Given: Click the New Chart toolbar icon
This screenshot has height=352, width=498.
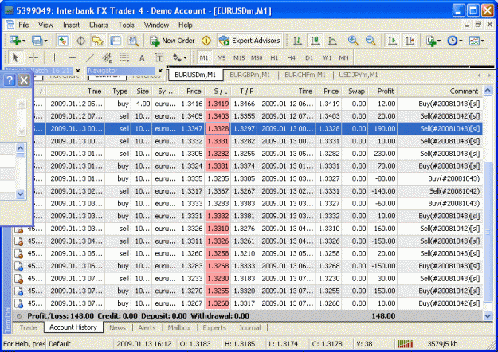Looking at the screenshot, I should (15, 41).
